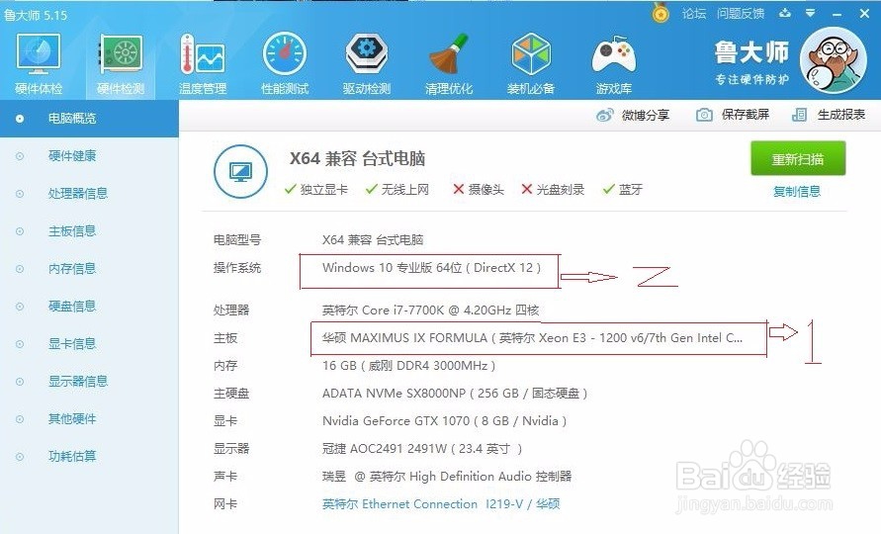
Task: Click the 鲁大师 5.15 title text
Action: 36,15
